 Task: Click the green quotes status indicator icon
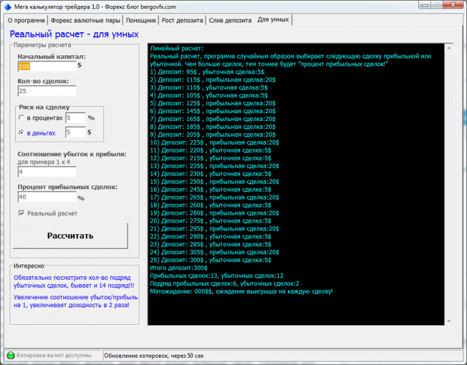point(11,355)
